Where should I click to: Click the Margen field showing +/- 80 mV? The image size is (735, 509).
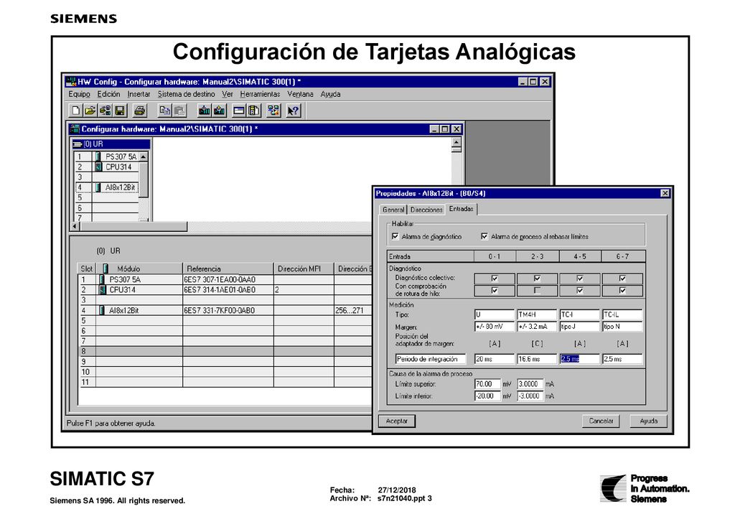click(494, 327)
